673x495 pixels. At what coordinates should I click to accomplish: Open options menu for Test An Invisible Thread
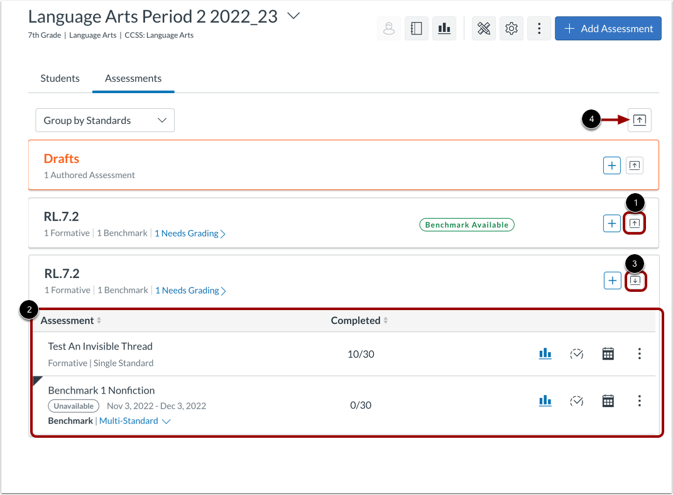tap(640, 353)
